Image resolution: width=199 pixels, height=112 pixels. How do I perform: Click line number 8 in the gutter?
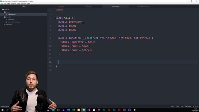click(51, 38)
